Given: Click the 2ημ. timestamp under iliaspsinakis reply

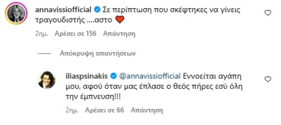Looking at the screenshot, I should pyautogui.click(x=72, y=110).
